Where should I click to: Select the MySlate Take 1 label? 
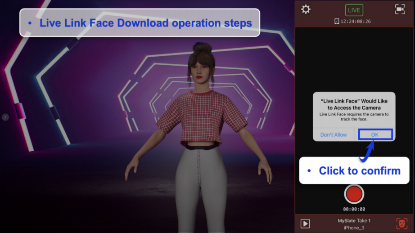[x=354, y=221]
